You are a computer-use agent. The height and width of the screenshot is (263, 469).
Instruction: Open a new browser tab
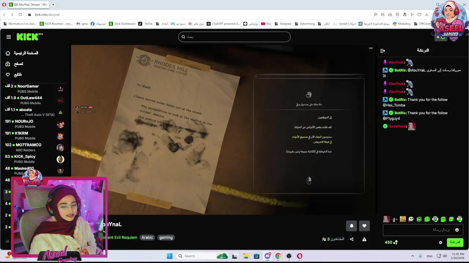point(53,4)
